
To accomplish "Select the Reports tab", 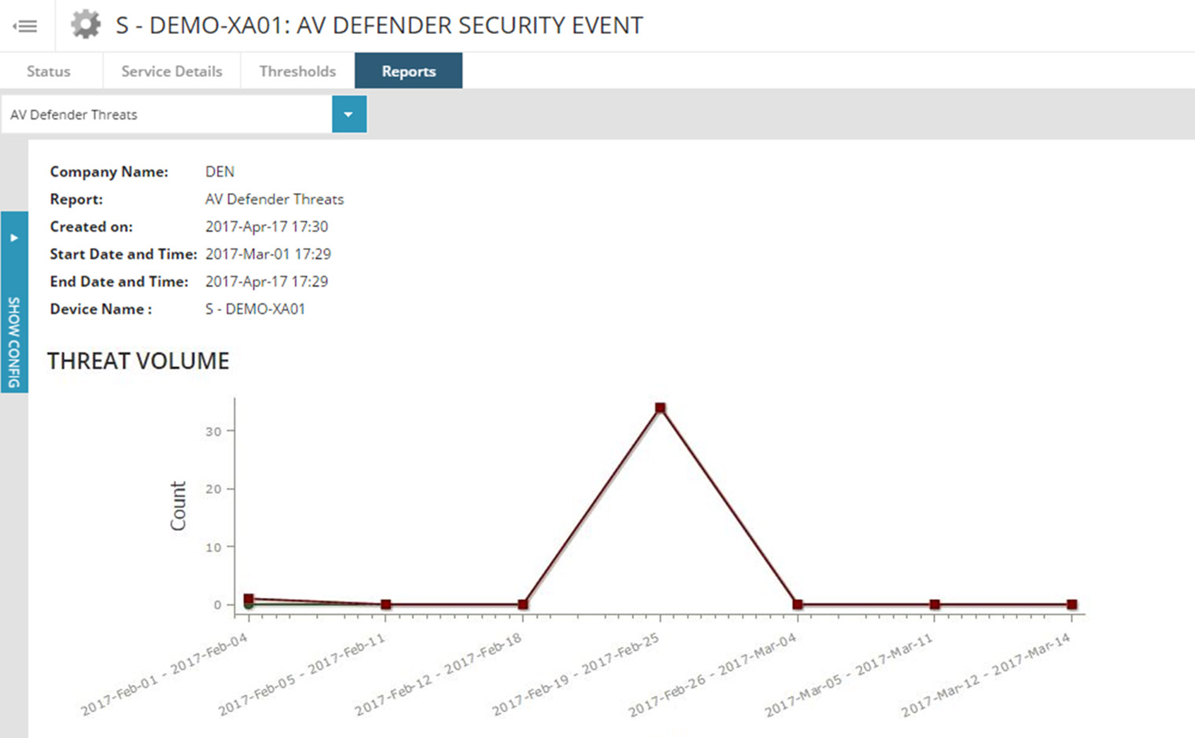I will [408, 71].
